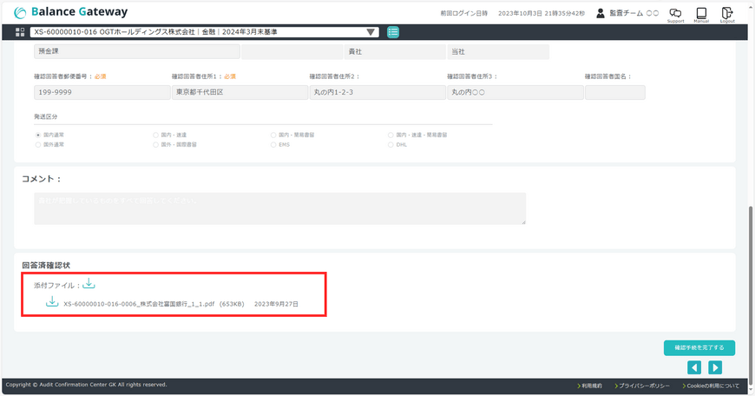The height and width of the screenshot is (396, 755).
Task: Open the Support chat icon
Action: pos(675,14)
